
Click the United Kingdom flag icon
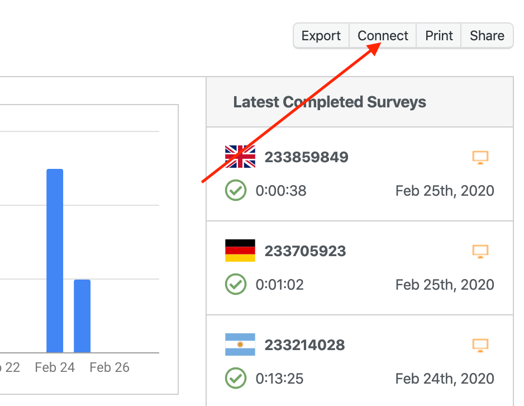click(240, 157)
